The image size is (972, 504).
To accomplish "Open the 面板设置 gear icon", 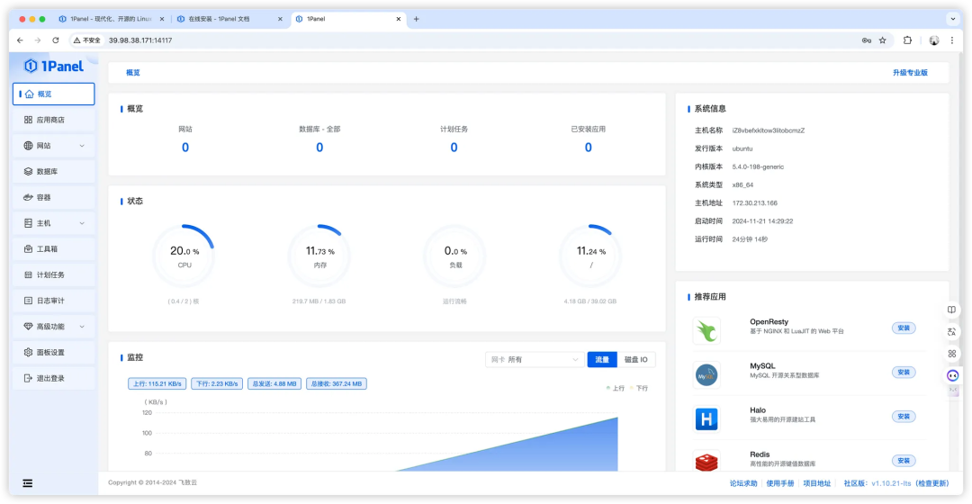I will [28, 352].
